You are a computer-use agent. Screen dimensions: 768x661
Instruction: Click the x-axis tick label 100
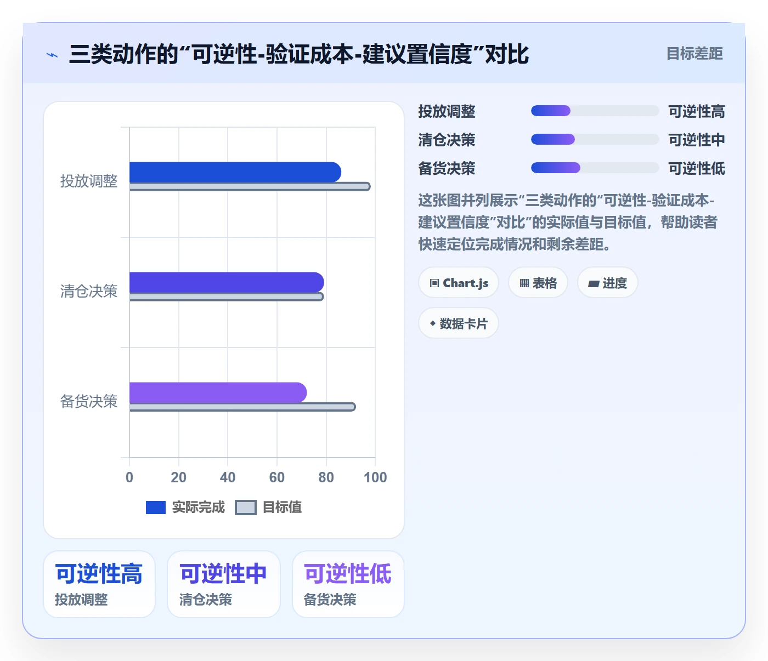click(375, 477)
